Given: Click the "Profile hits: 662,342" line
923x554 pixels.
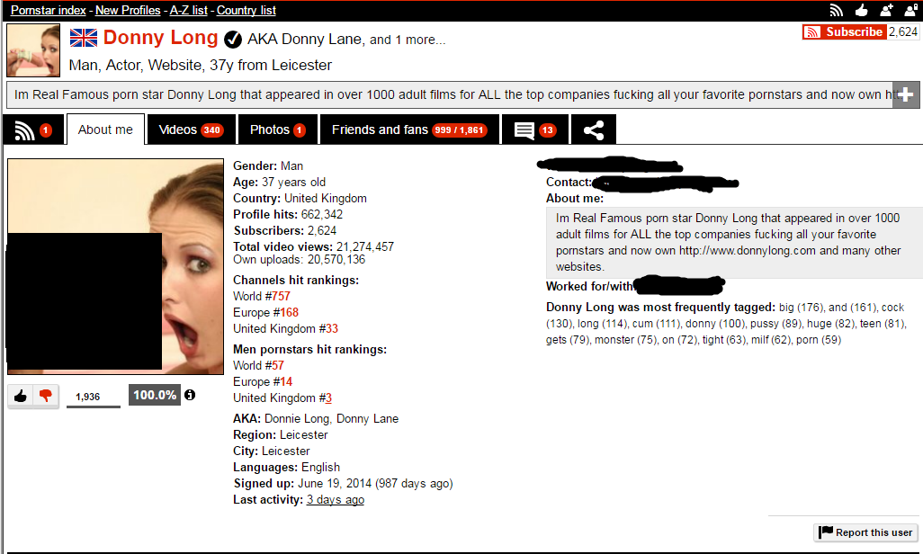Looking at the screenshot, I should [x=288, y=214].
